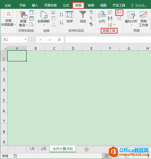Click the advanced filter icon
The image size is (151, 159).
91,24
